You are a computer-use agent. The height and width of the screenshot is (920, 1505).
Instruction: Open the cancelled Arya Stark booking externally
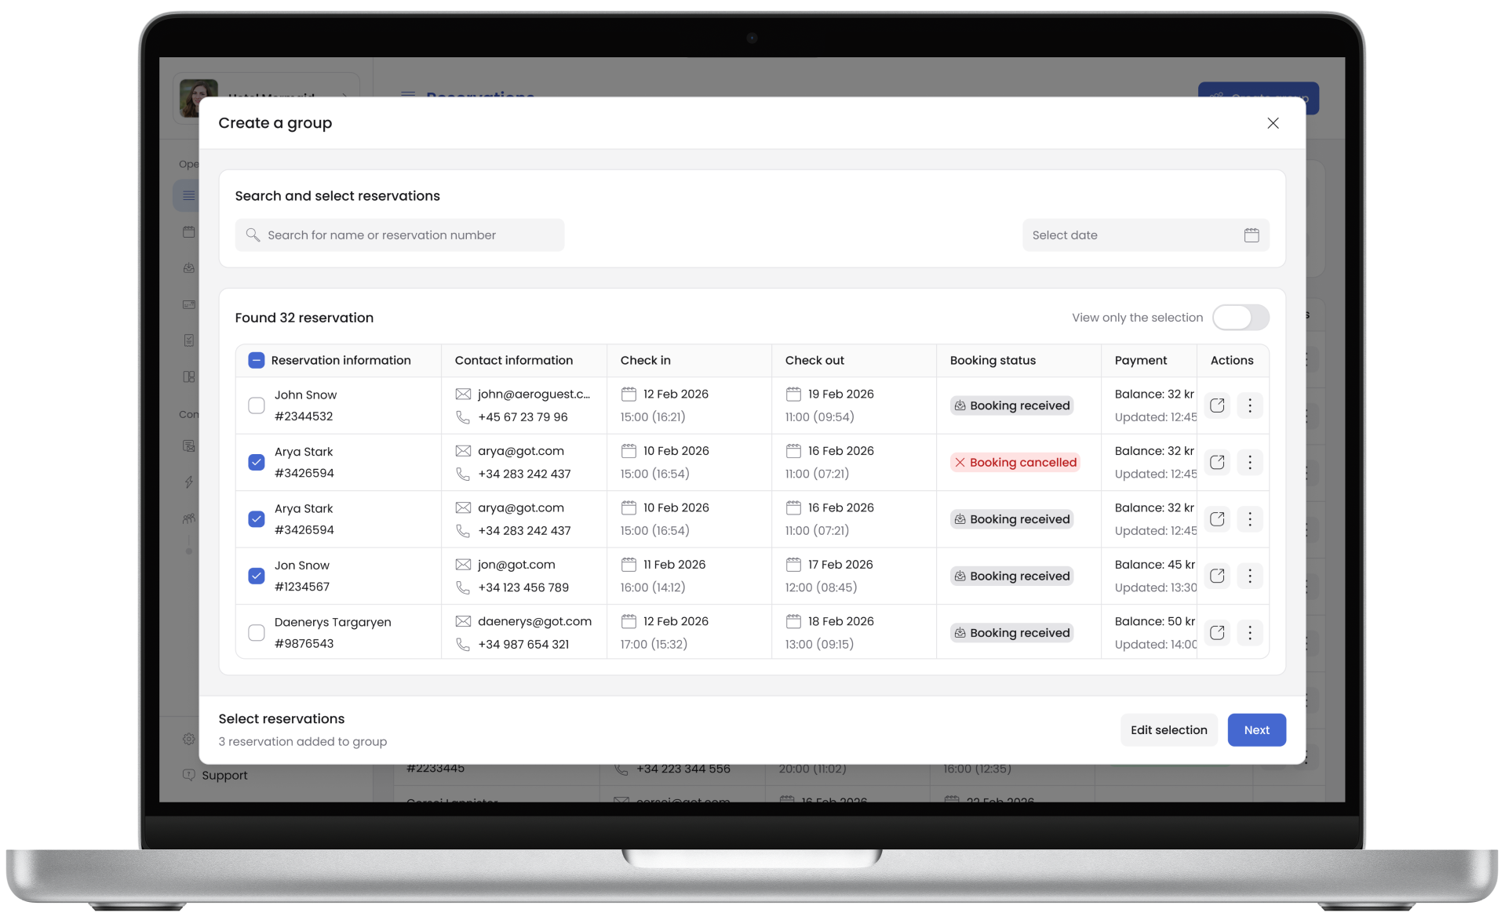tap(1216, 463)
